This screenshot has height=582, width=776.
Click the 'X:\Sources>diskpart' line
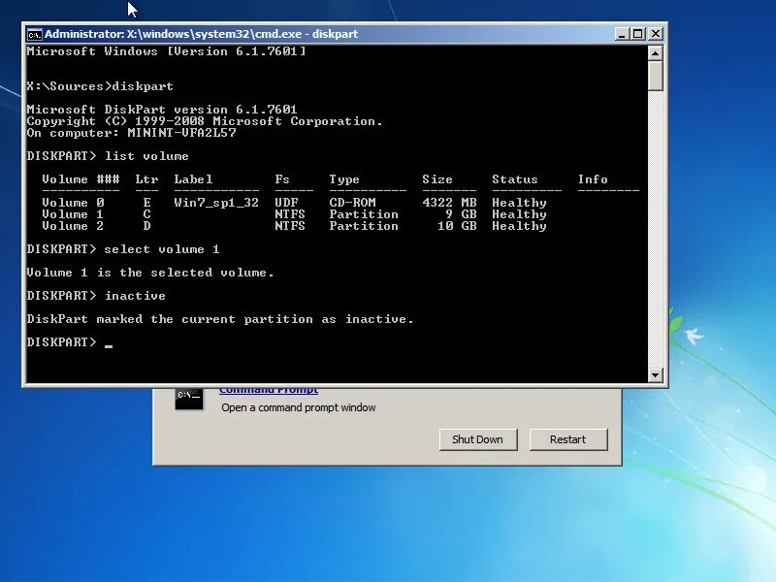100,86
